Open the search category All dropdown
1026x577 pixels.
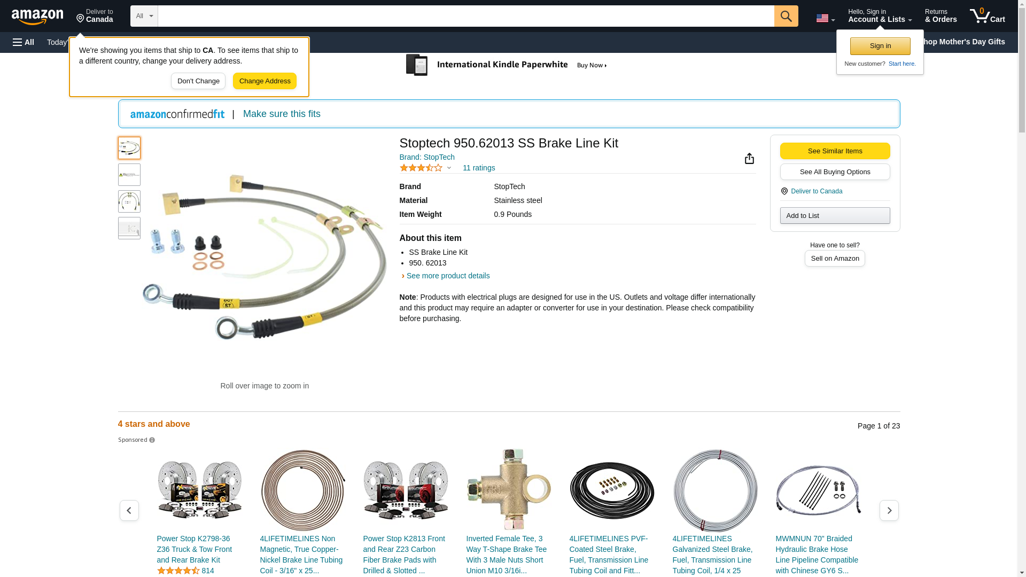144,16
